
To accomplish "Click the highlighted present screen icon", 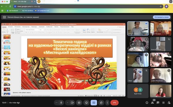I will click(x=94, y=103).
